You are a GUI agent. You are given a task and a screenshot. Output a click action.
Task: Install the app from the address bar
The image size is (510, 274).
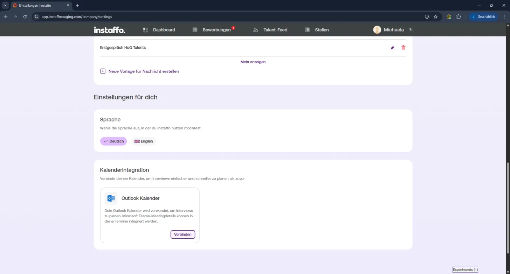coord(427,16)
